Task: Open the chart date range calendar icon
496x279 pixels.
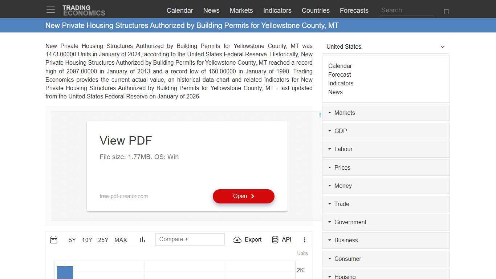Action: coord(54,240)
